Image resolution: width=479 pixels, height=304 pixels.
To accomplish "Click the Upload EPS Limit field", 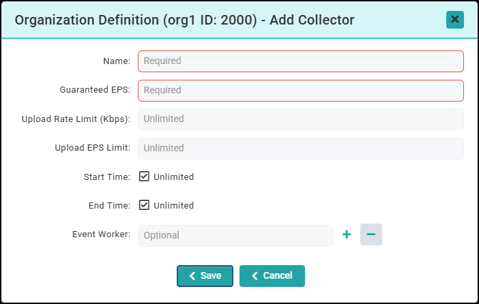I will click(301, 148).
